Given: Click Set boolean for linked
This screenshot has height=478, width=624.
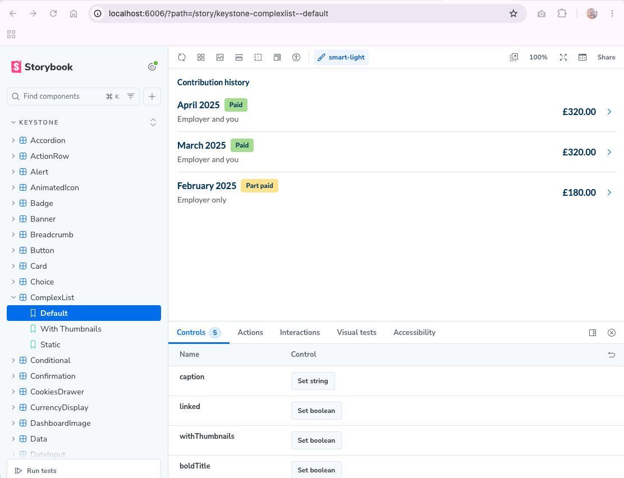Looking at the screenshot, I should (316, 411).
